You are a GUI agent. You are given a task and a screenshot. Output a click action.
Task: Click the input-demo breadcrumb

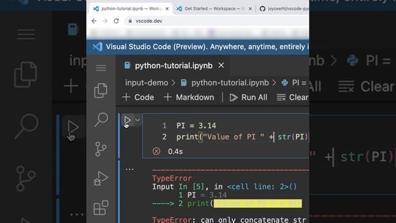pos(147,82)
